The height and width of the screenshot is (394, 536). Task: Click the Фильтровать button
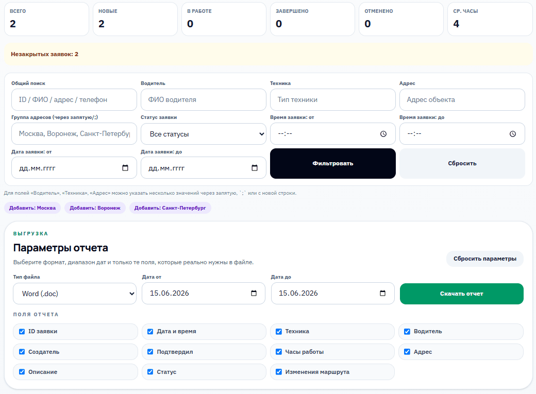(332, 163)
